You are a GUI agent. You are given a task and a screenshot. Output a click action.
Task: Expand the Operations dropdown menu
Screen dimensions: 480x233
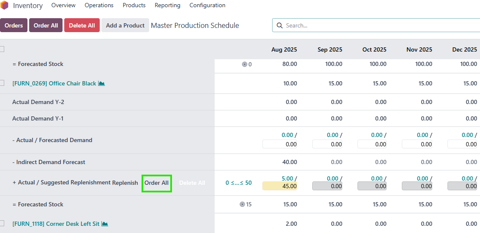[99, 5]
